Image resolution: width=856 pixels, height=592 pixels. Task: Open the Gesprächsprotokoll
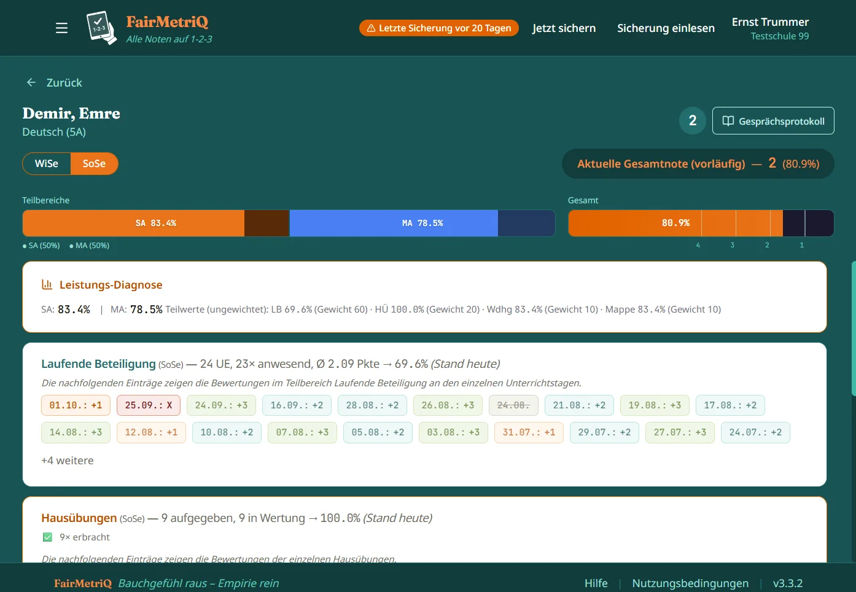[x=773, y=121]
